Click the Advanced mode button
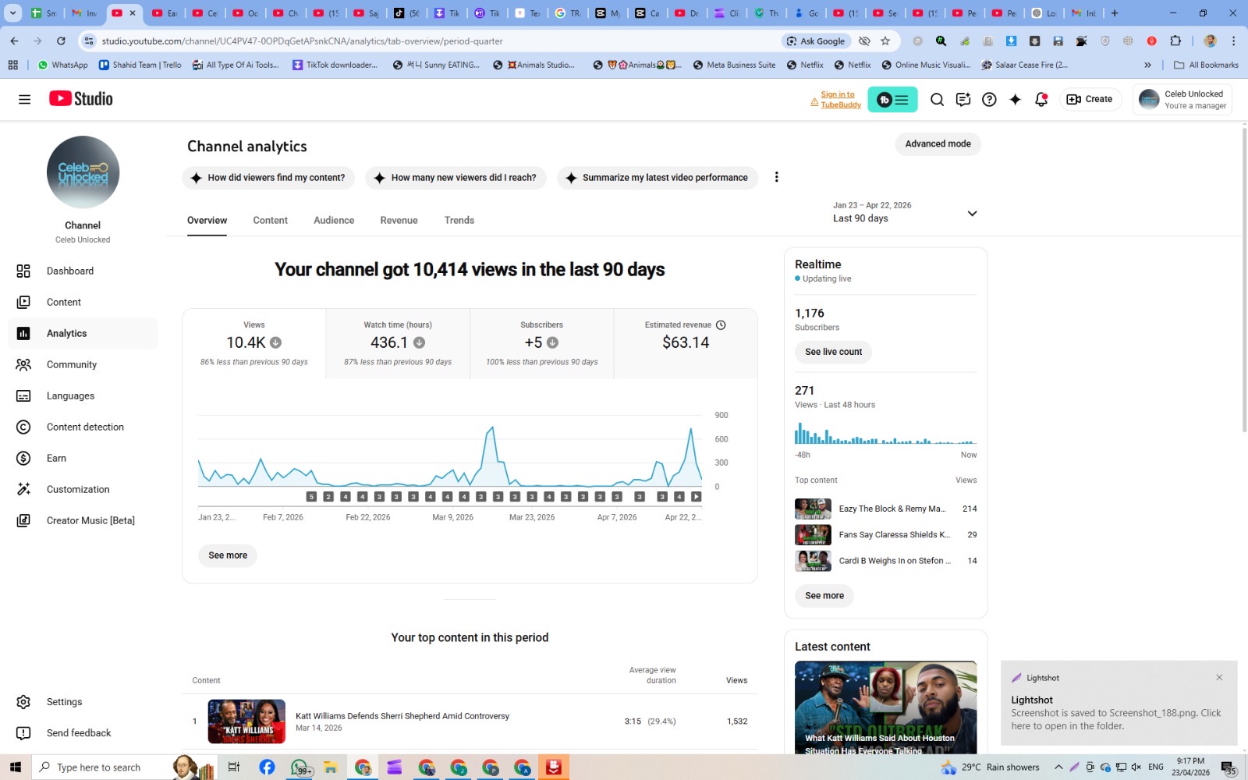 point(938,144)
